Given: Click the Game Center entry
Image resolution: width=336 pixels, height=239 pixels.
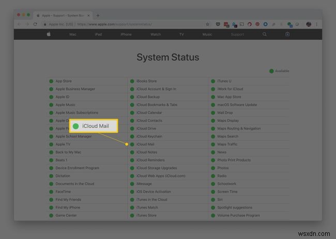Looking at the screenshot, I should (x=66, y=216).
